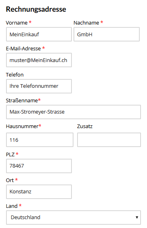Focus the empty Zusatz input field

click(x=109, y=140)
